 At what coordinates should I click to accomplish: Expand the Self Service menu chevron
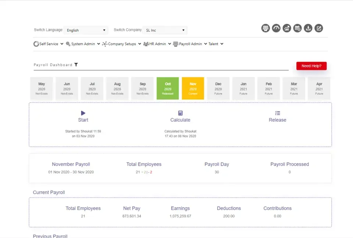pos(62,44)
